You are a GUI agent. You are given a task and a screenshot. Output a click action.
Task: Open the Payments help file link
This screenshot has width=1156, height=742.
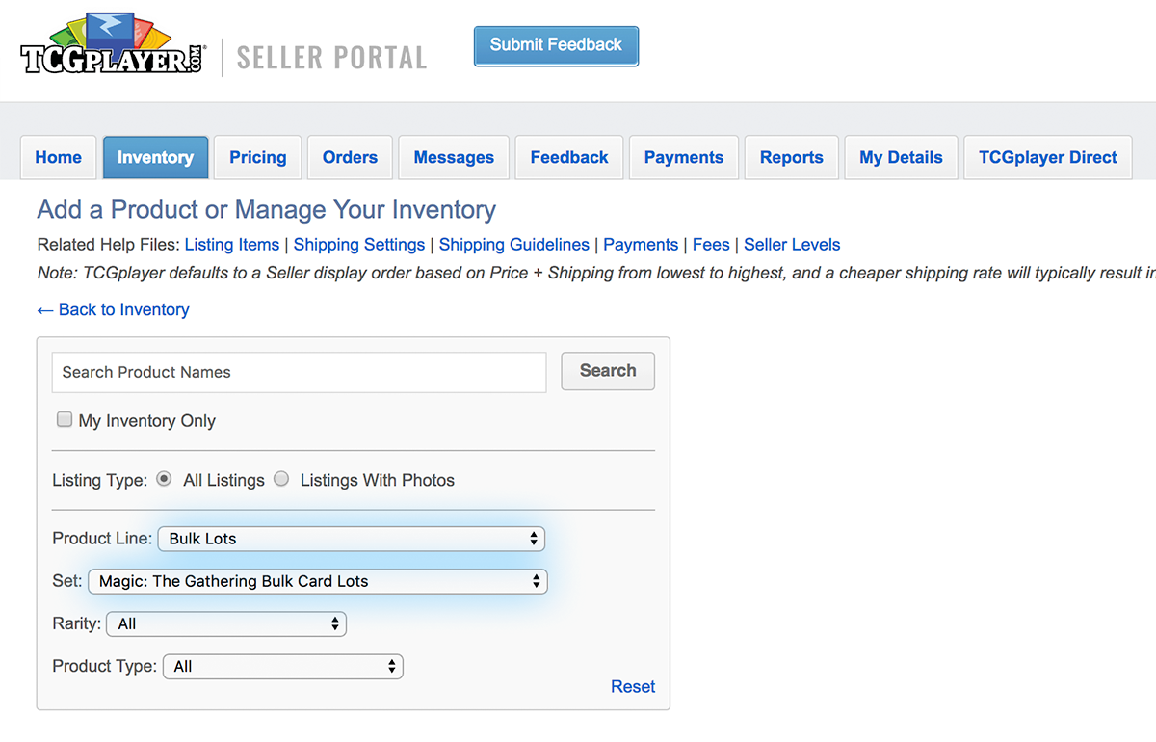coord(641,245)
